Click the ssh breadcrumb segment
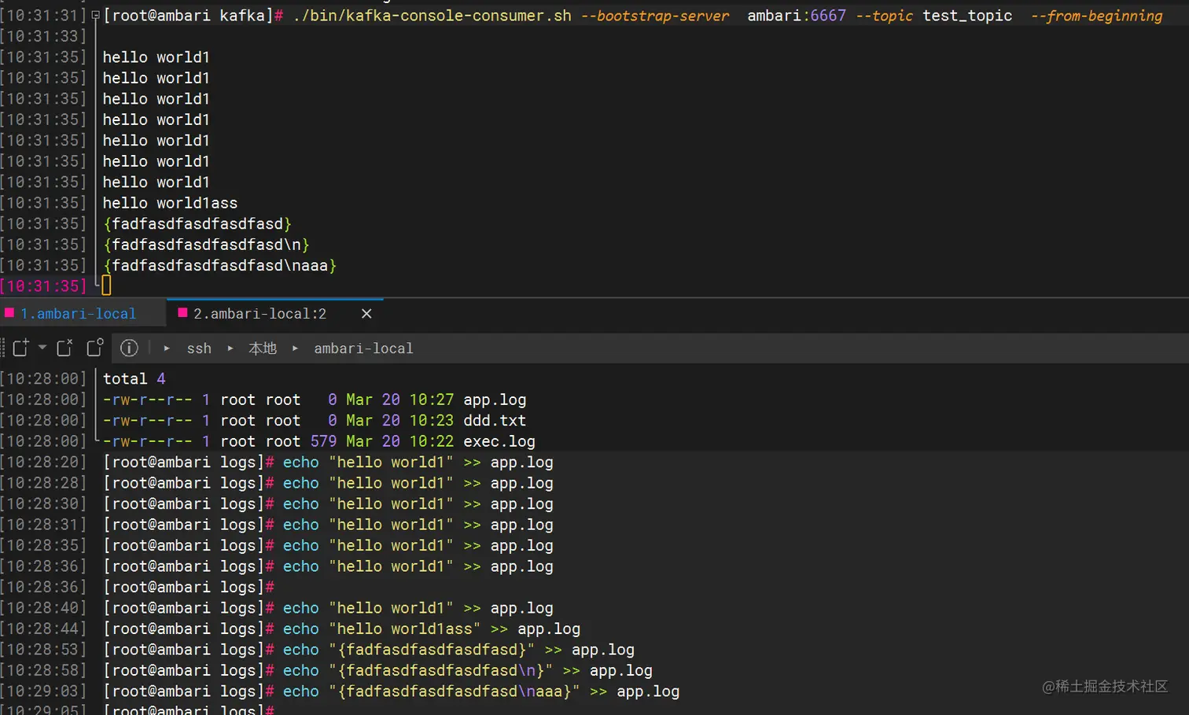 tap(199, 348)
